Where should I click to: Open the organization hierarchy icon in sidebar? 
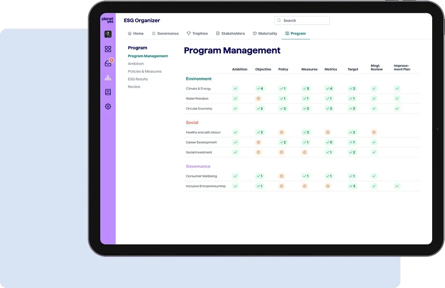click(x=108, y=78)
